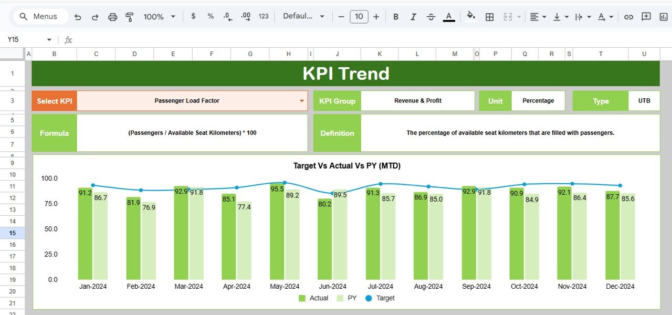
Task: Click the Print icon
Action: tap(112, 17)
